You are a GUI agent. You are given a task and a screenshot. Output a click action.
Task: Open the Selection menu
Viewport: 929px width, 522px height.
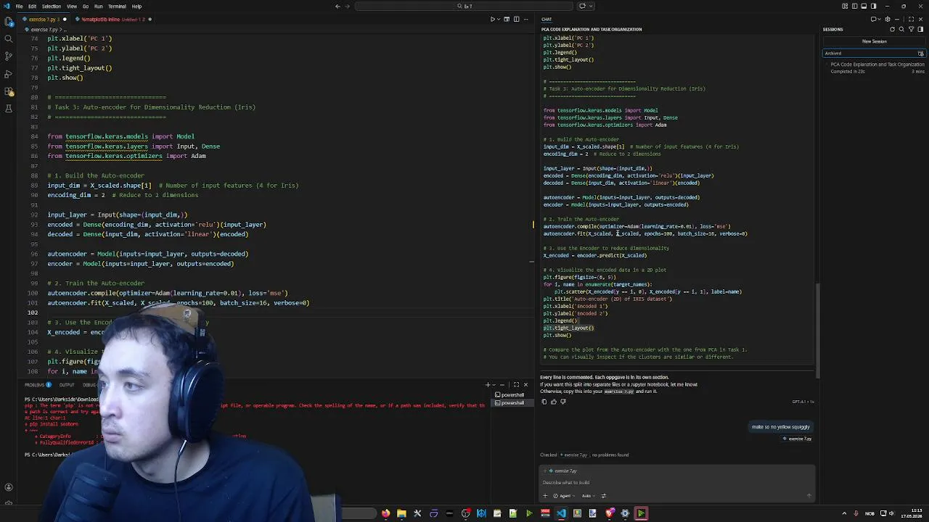[x=52, y=6]
